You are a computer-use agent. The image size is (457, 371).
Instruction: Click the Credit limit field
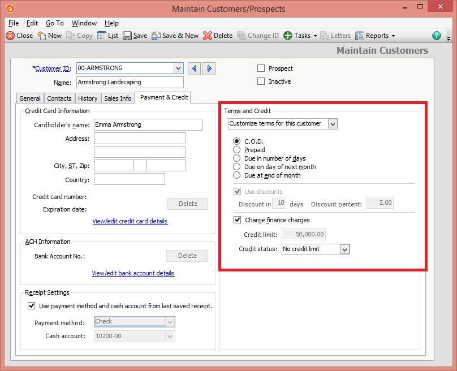pos(303,234)
